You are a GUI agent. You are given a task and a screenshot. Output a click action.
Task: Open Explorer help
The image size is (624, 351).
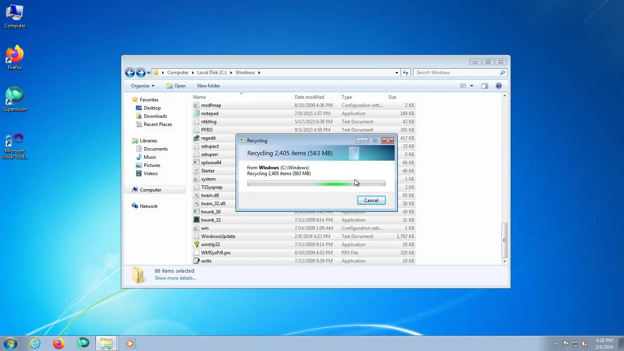[499, 86]
